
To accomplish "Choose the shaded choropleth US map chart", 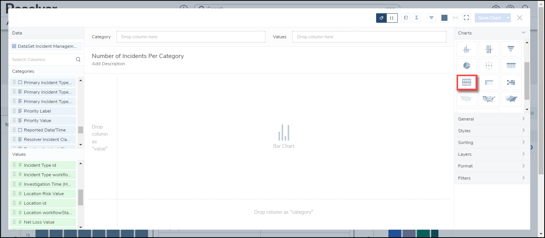I will (511, 99).
